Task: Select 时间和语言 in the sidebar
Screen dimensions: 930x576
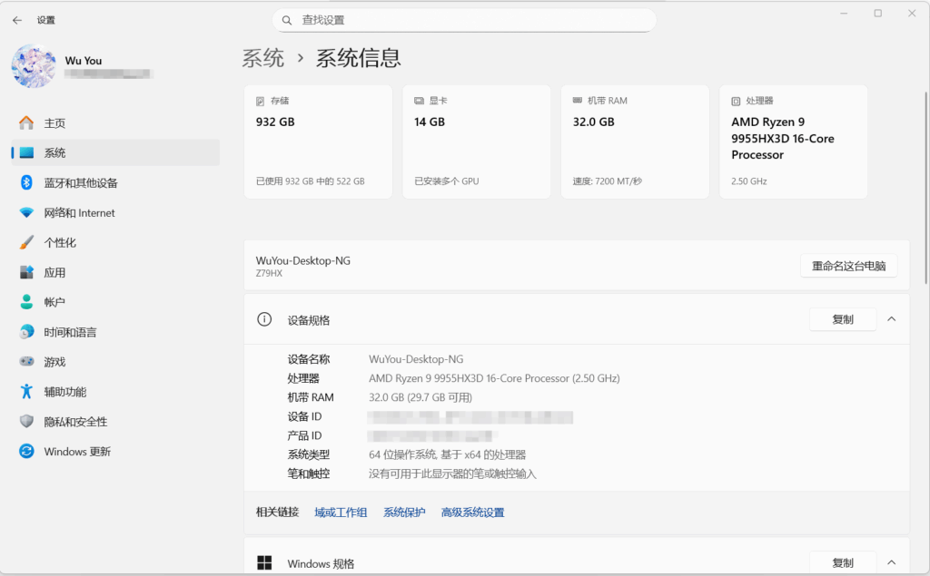Action: click(x=70, y=333)
